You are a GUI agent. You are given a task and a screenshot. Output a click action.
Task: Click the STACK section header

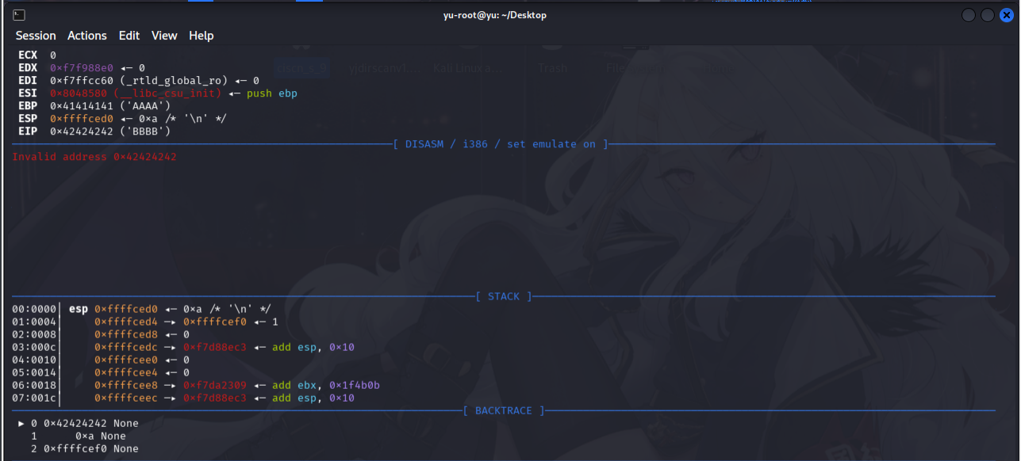pyautogui.click(x=504, y=296)
